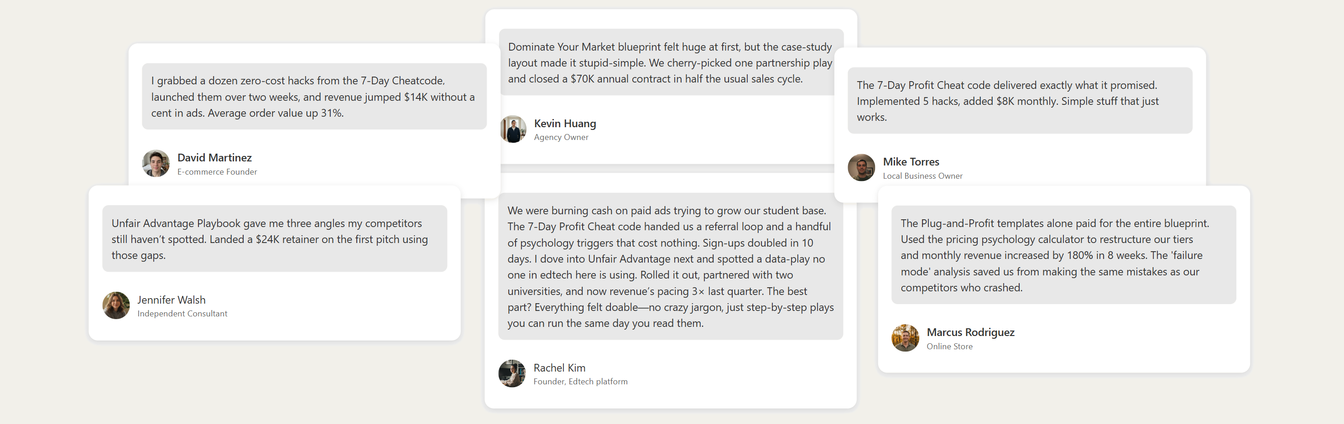Open Jennifer Walsh's avatar photo

pos(116,305)
